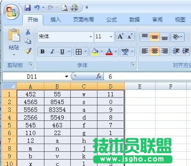
Task: Click the text orientation icon
Action: coord(176,37)
